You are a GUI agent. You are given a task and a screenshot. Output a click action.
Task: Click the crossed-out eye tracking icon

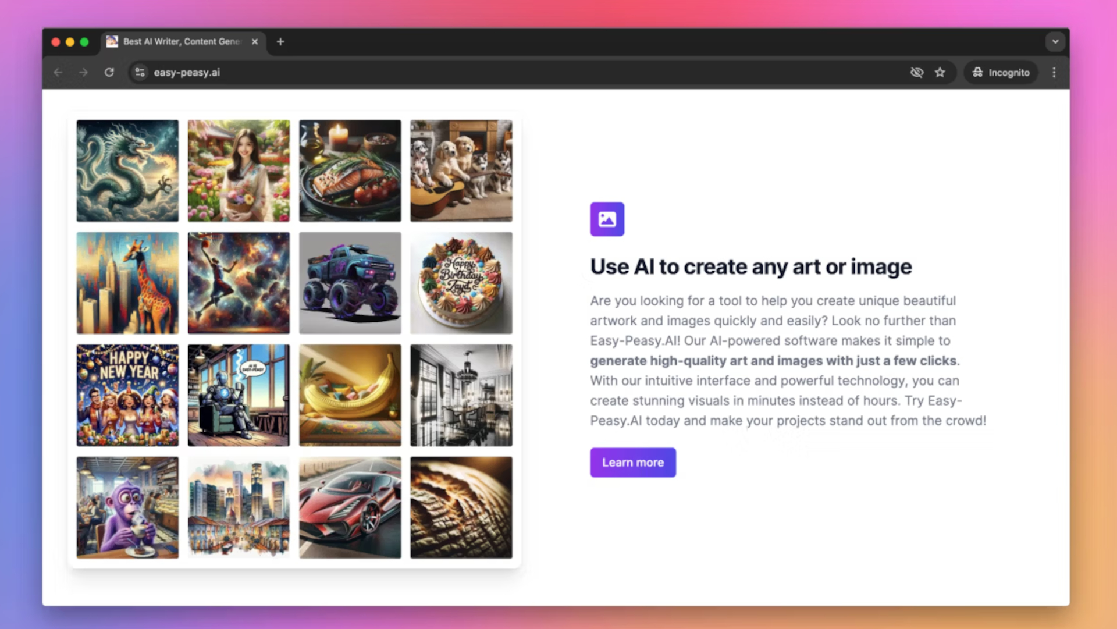pos(916,73)
